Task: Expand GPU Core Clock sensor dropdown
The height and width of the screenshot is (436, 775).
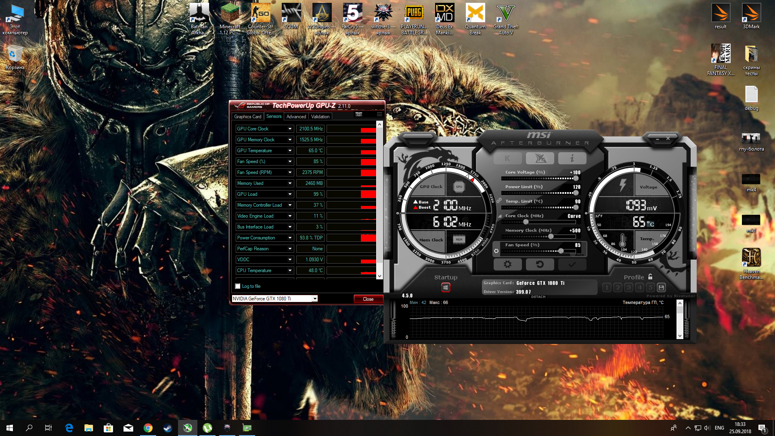Action: pos(290,129)
